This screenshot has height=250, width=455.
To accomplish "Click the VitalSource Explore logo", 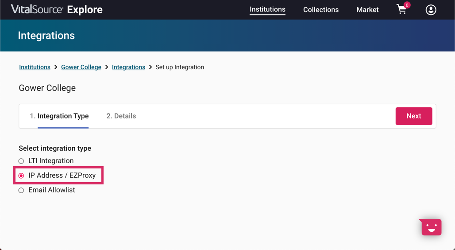I will [57, 9].
